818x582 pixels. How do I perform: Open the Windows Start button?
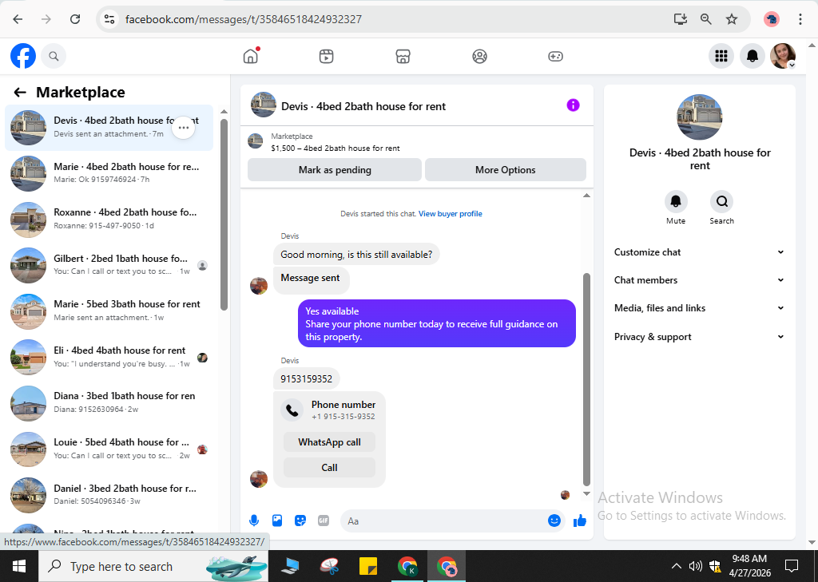(x=19, y=566)
